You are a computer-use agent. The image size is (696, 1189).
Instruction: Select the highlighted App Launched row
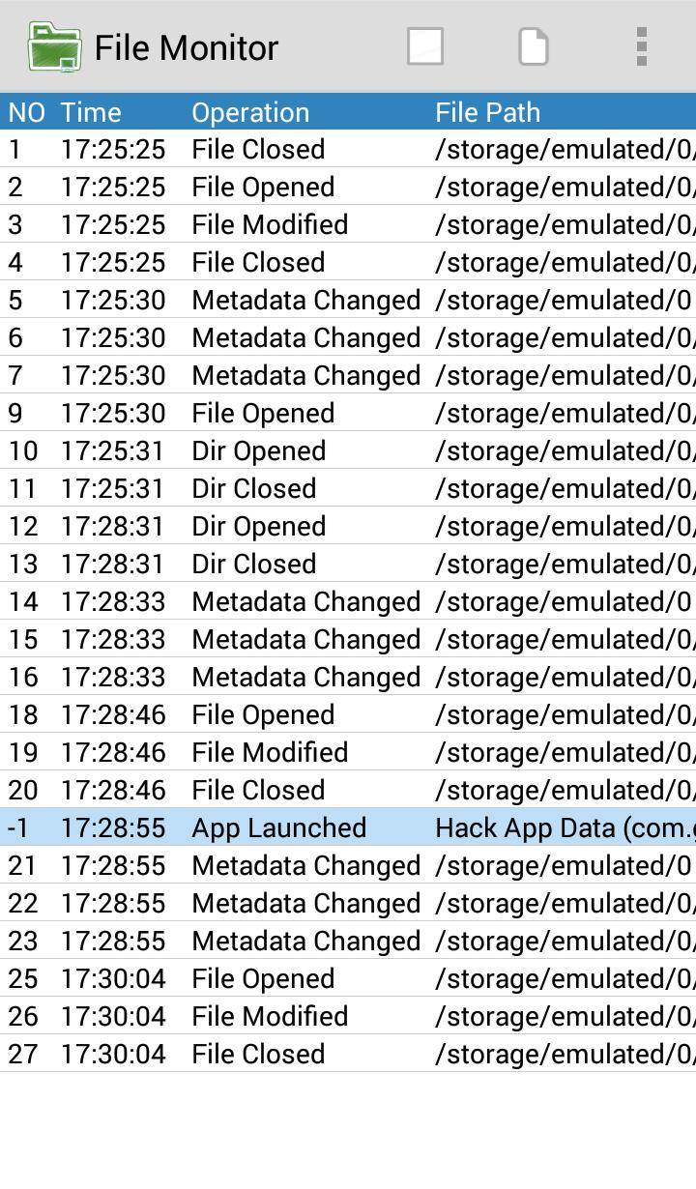[x=348, y=827]
